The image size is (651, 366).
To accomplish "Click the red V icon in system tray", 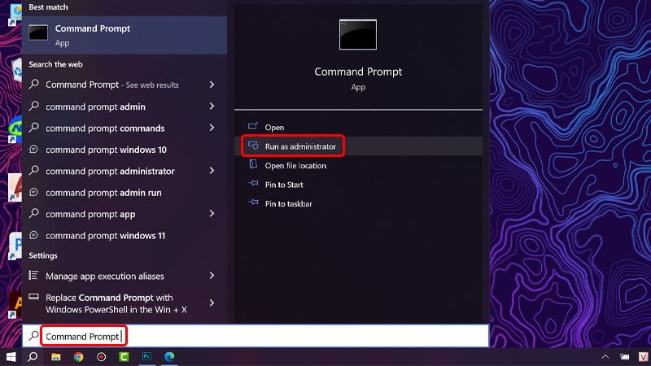I will (643, 357).
